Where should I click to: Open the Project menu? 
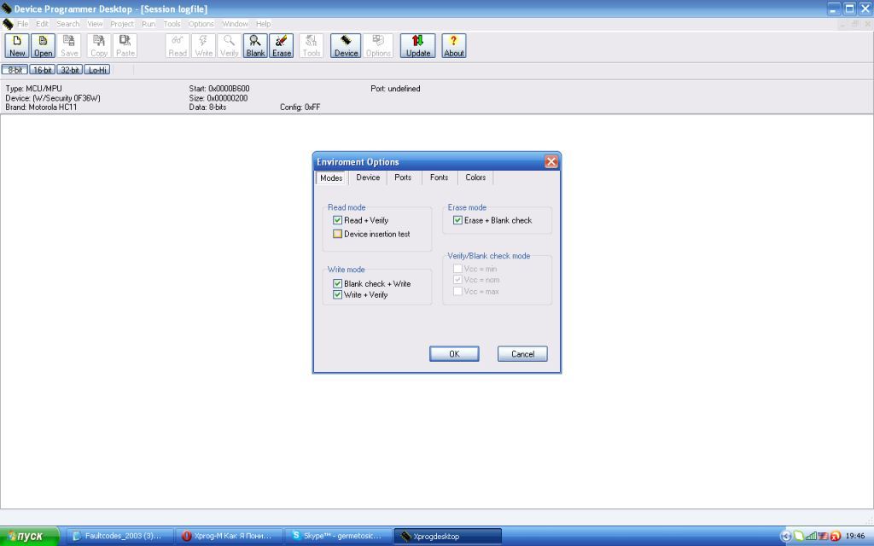click(122, 24)
